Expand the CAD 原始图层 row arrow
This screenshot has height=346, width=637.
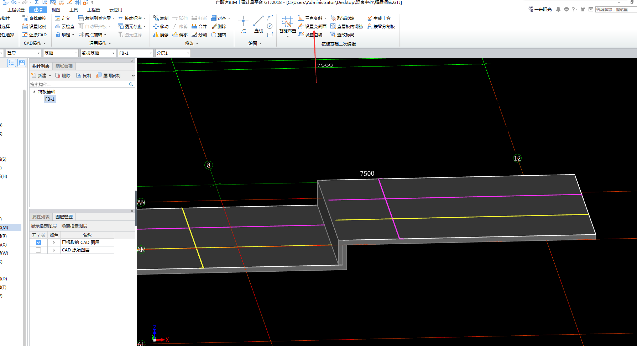click(54, 250)
